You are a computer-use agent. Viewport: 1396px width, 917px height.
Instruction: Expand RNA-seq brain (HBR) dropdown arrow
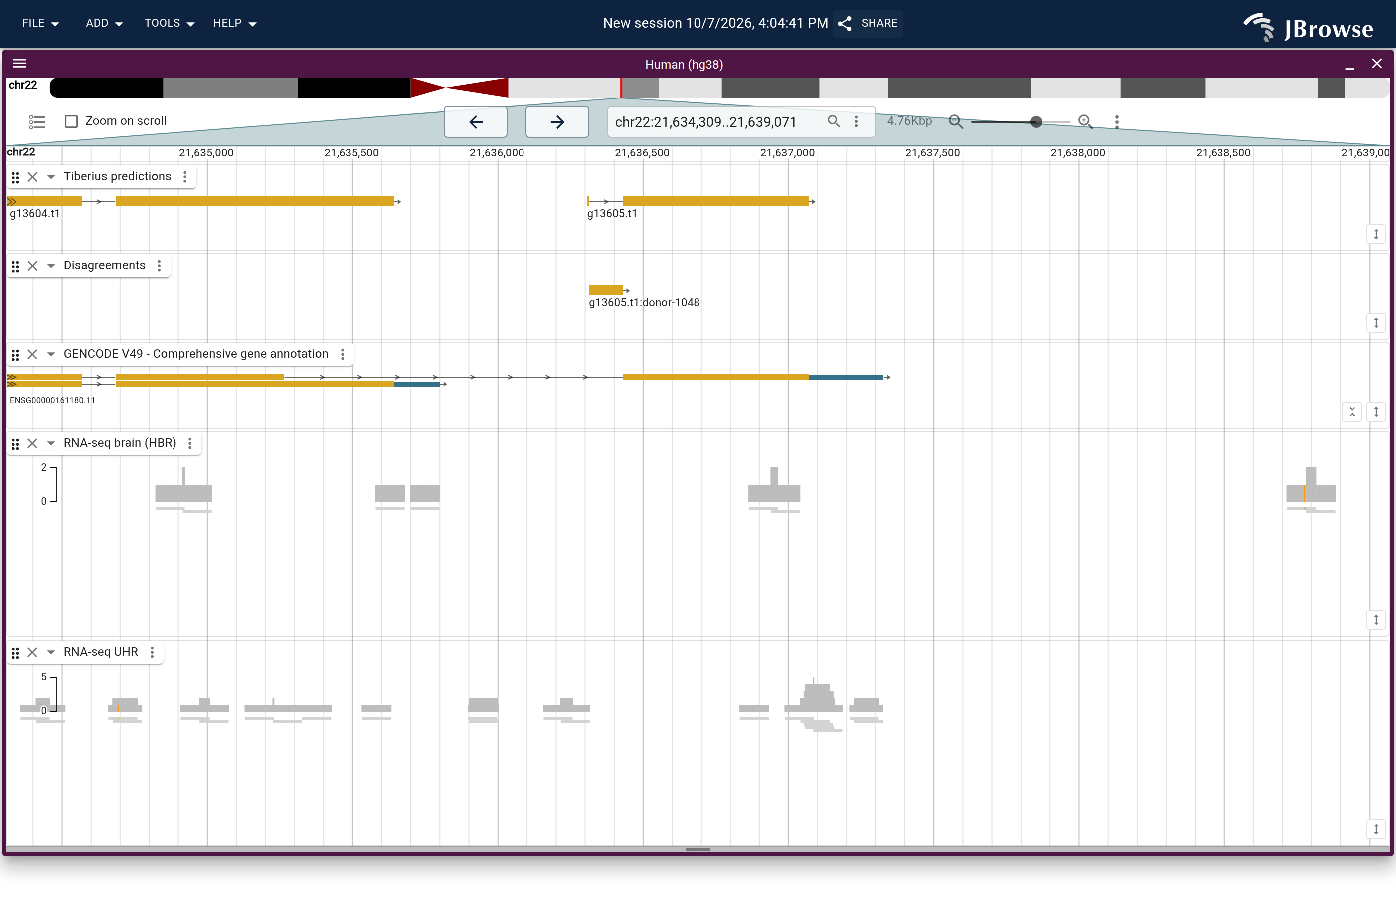[x=51, y=443]
